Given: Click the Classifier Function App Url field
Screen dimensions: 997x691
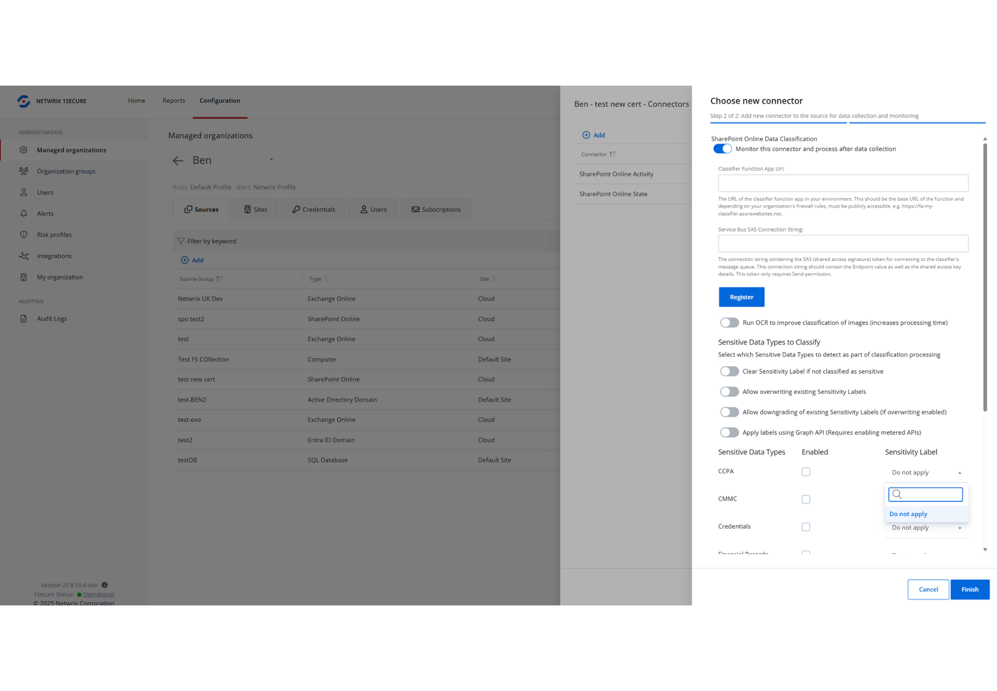Looking at the screenshot, I should [843, 183].
